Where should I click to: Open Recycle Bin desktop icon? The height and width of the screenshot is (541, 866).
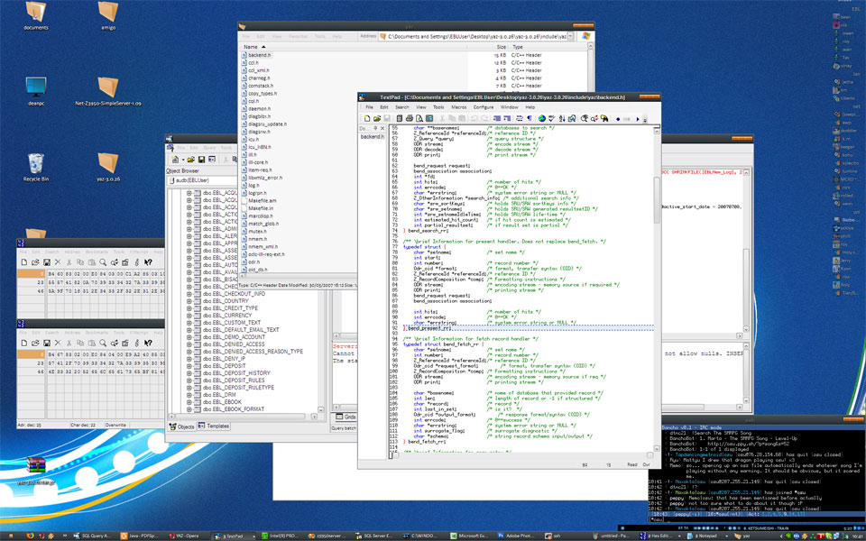coord(35,168)
